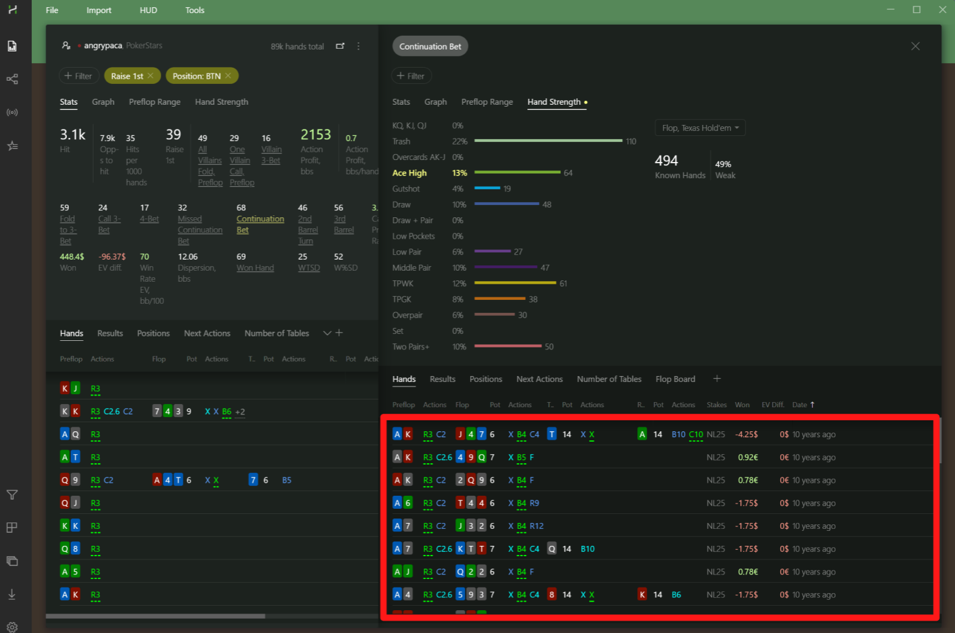Click the Call 3-Bet stat link
The image size is (955, 633).
click(x=109, y=224)
